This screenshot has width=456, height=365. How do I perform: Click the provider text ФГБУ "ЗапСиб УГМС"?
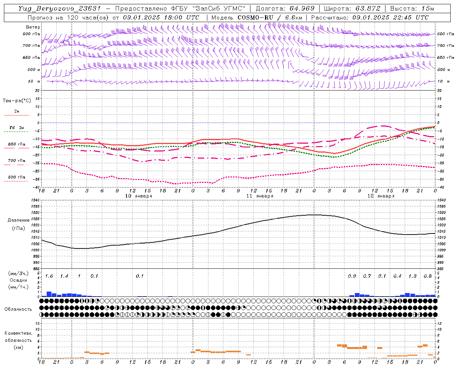(209, 9)
